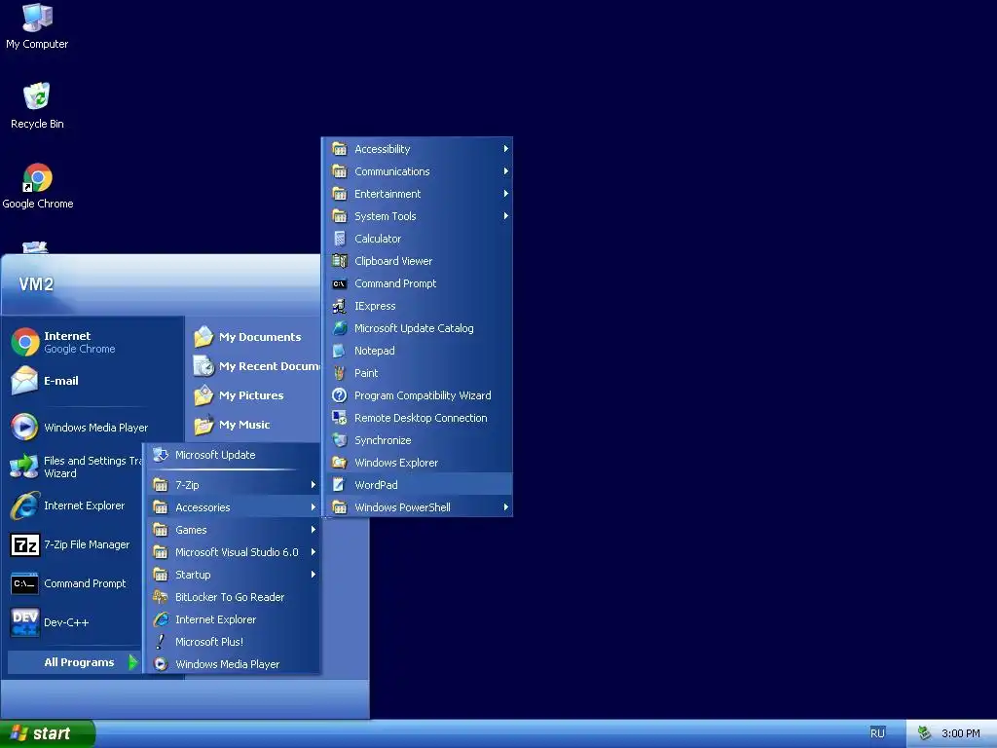This screenshot has height=748, width=997.
Task: Click the Calculator icon in Accessories
Action: (x=340, y=239)
